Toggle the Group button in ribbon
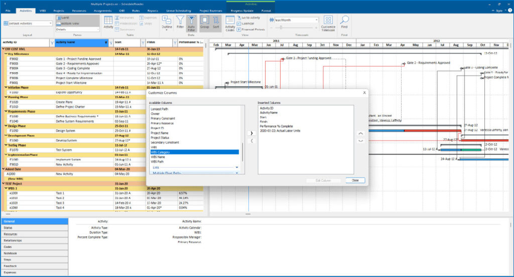The image size is (514, 277). [205, 22]
